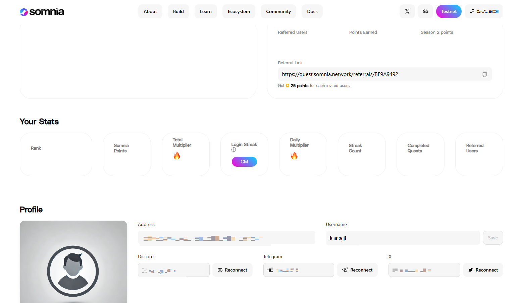The height and width of the screenshot is (303, 519).
Task: Click the Username input field
Action: 403,238
